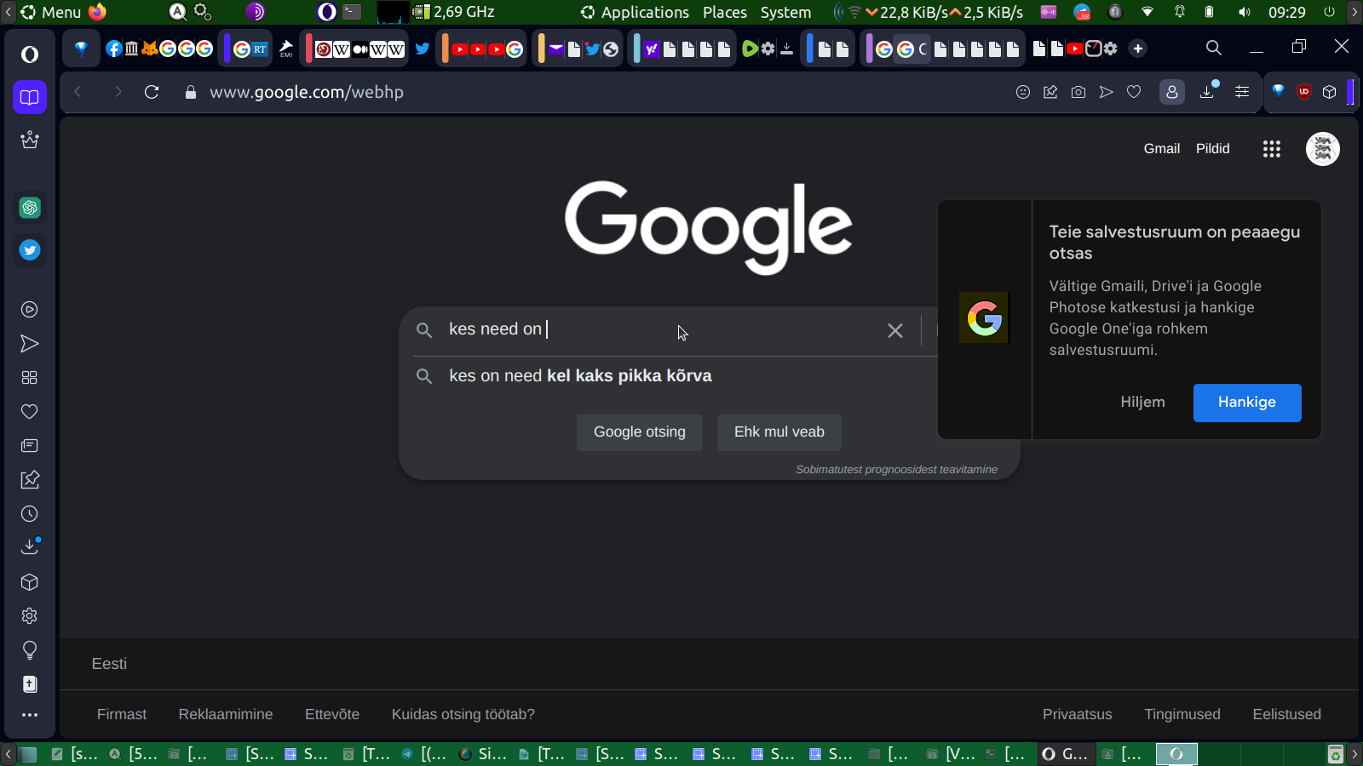Reload the current Google page
The image size is (1363, 766).
click(x=152, y=92)
